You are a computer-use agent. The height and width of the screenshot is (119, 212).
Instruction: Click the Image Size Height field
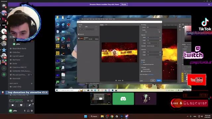click(153, 40)
